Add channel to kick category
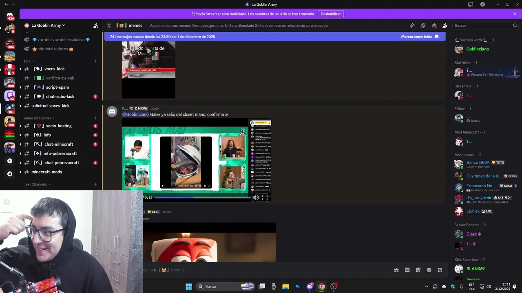 point(95,61)
